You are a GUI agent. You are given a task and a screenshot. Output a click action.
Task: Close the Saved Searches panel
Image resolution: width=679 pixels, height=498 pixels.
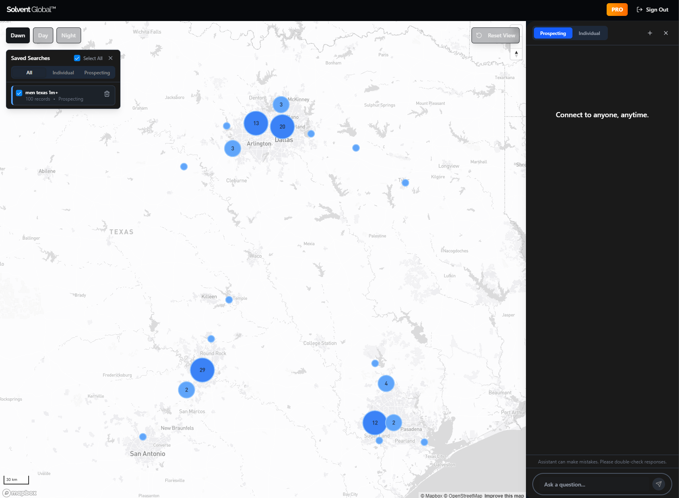111,58
